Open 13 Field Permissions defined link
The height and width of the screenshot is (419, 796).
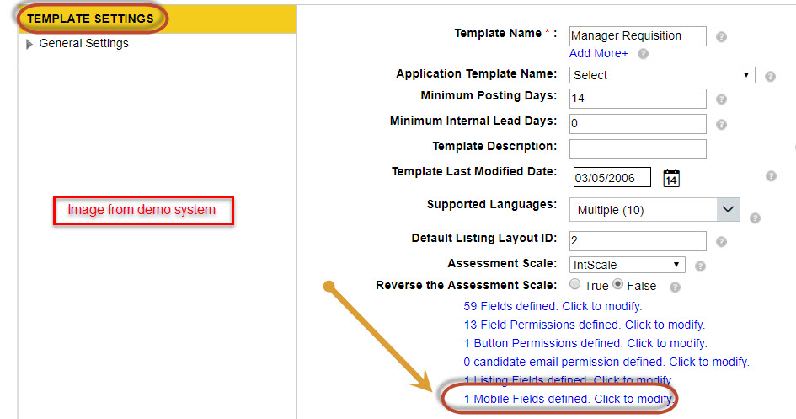click(585, 325)
